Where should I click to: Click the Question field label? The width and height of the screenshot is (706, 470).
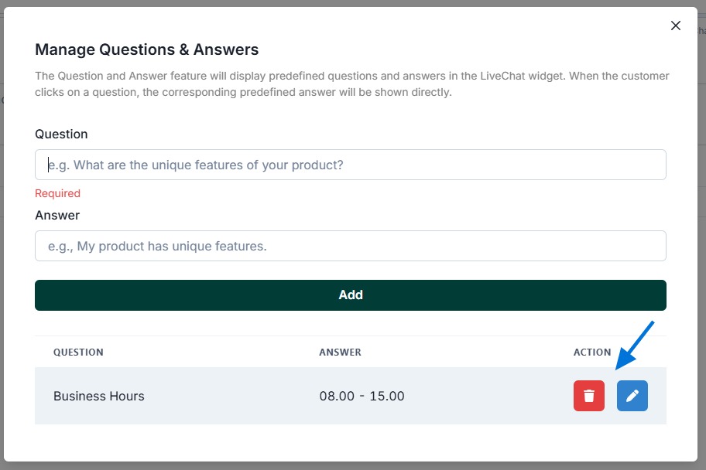[x=61, y=134]
